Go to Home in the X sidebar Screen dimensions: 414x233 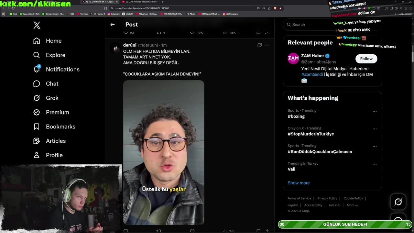pos(47,41)
